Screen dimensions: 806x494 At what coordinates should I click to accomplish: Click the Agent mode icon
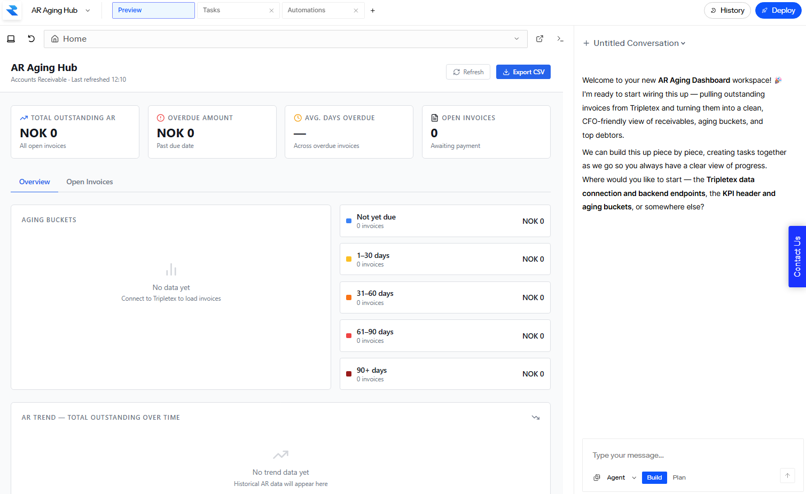coord(597,477)
